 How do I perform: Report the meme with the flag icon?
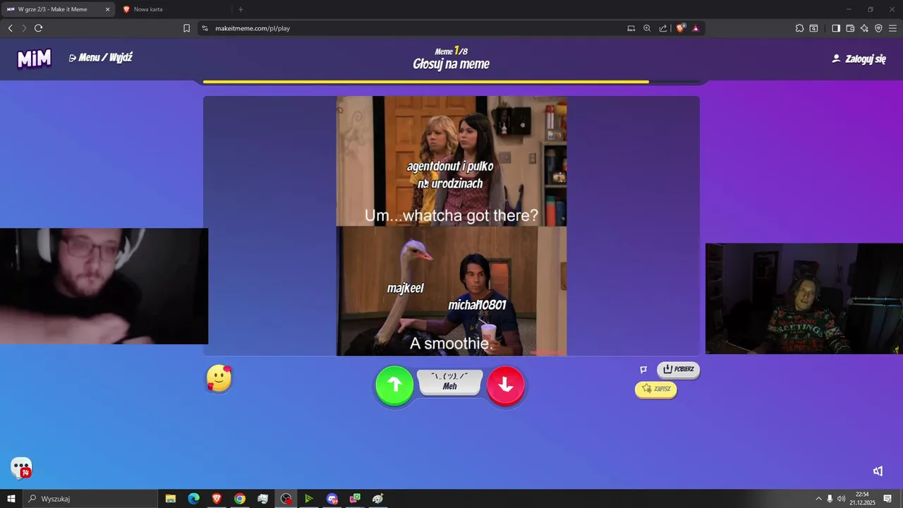click(x=643, y=370)
